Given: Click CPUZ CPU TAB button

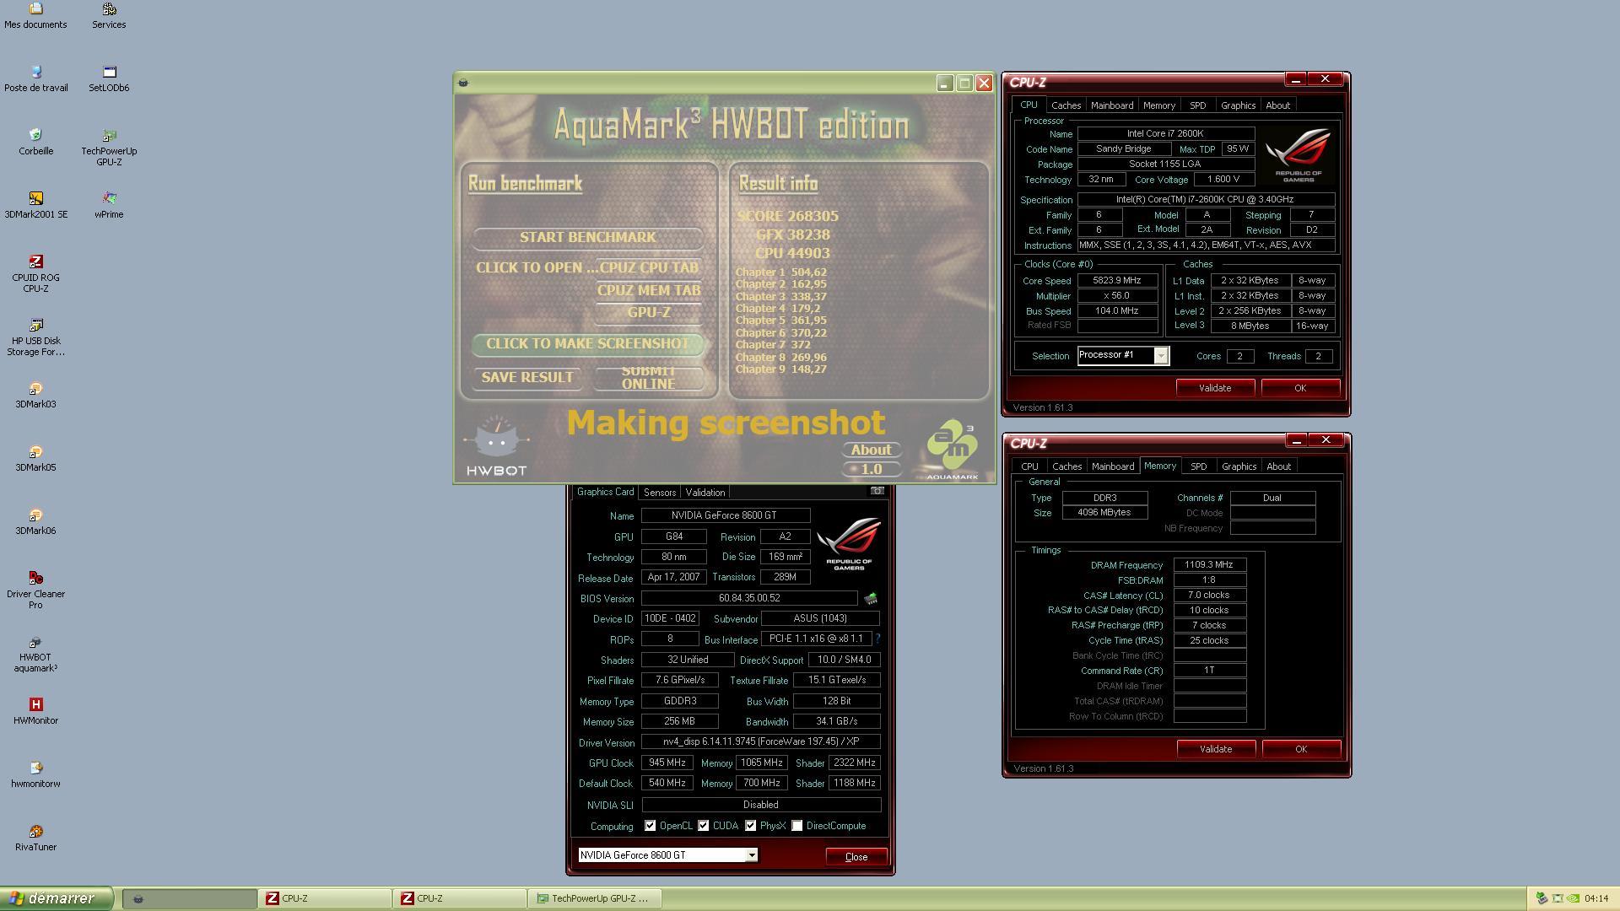Looking at the screenshot, I should pyautogui.click(x=648, y=268).
